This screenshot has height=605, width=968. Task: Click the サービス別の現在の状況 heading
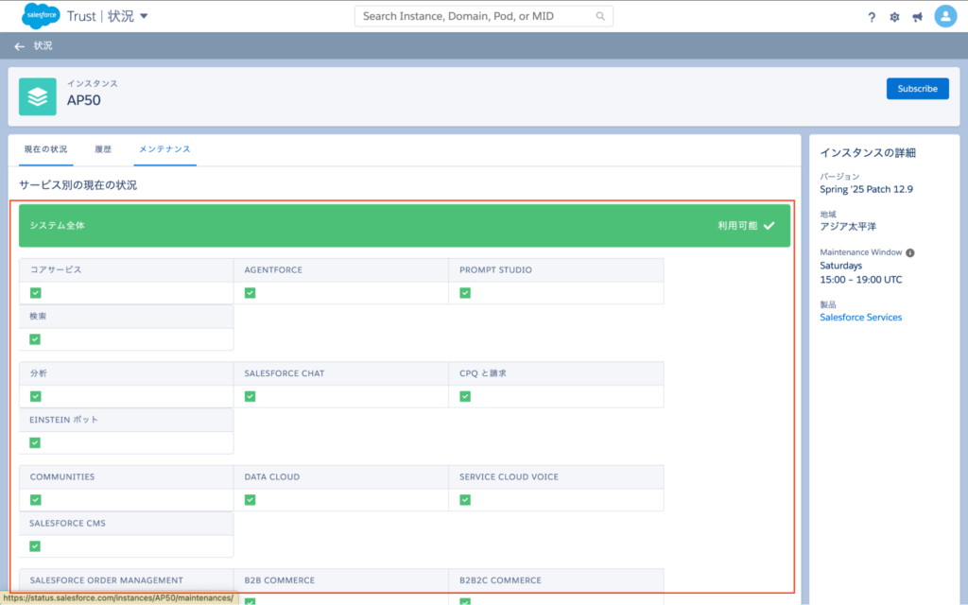pos(78,185)
